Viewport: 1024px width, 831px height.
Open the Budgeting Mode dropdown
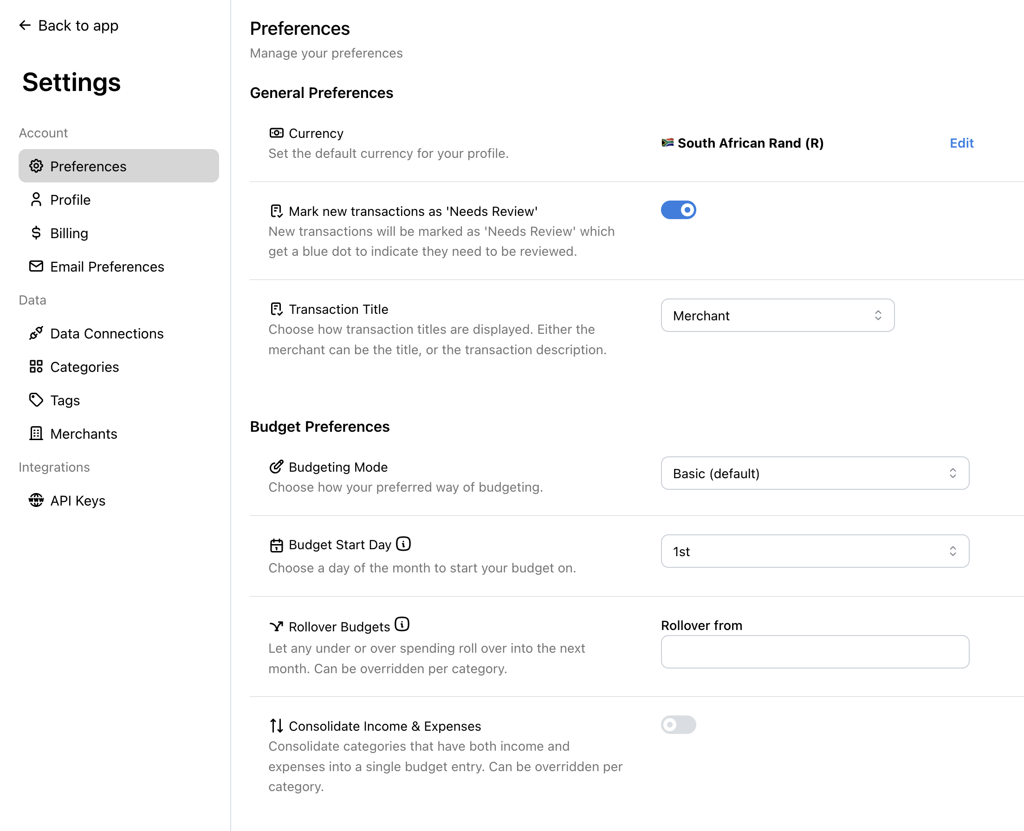tap(814, 474)
